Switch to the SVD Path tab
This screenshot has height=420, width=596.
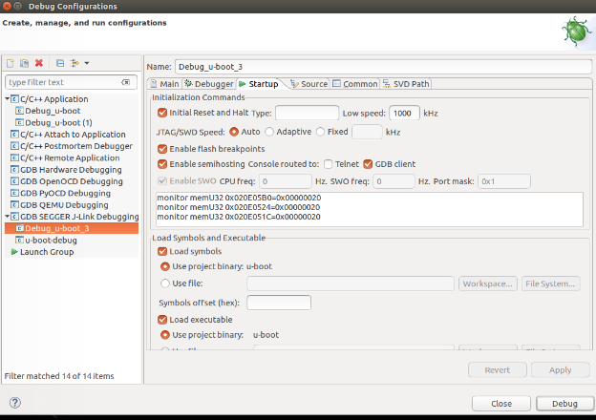click(x=406, y=84)
